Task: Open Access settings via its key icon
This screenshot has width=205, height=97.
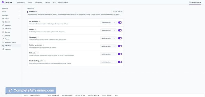Action: 3,39
